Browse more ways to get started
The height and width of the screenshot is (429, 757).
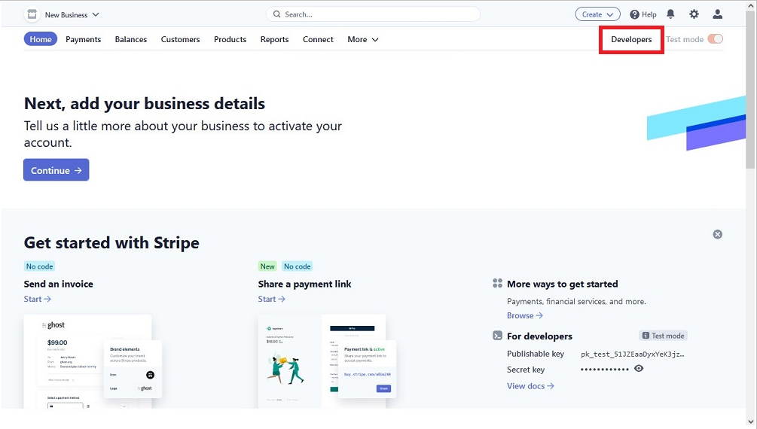click(x=525, y=315)
